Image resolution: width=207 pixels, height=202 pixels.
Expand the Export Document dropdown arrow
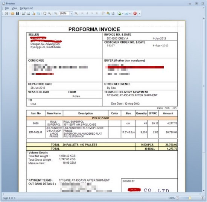click(x=123, y=13)
